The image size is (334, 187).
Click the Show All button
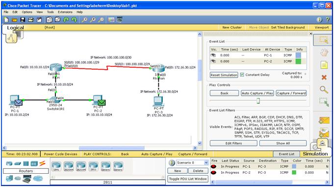(x=283, y=143)
